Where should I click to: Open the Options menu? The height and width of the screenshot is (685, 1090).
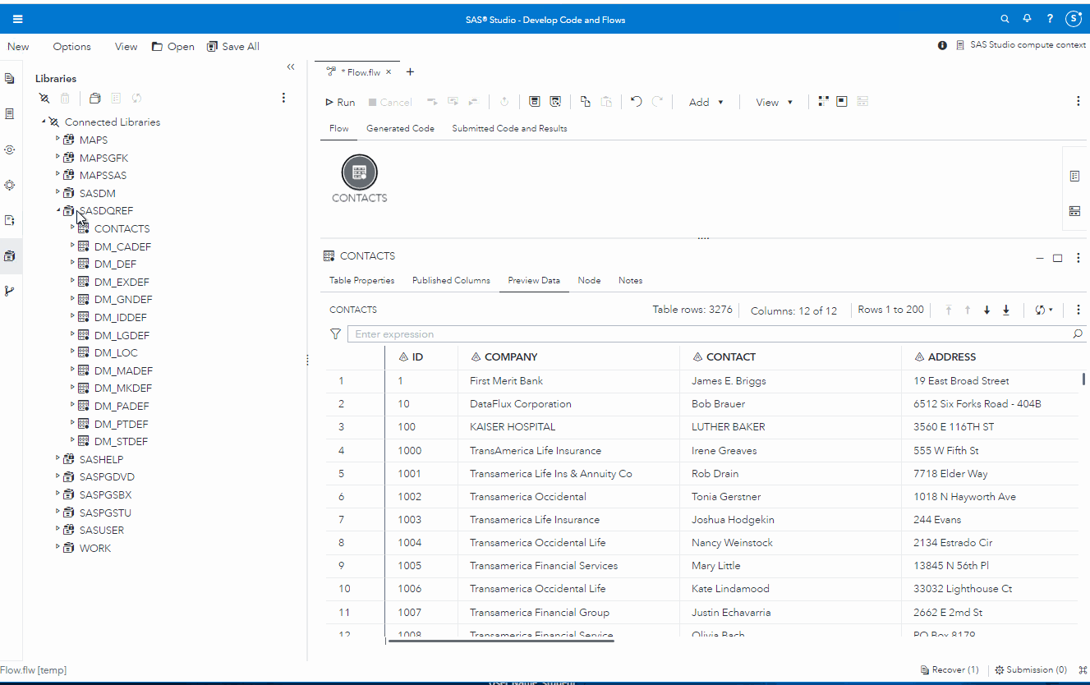pos(72,47)
